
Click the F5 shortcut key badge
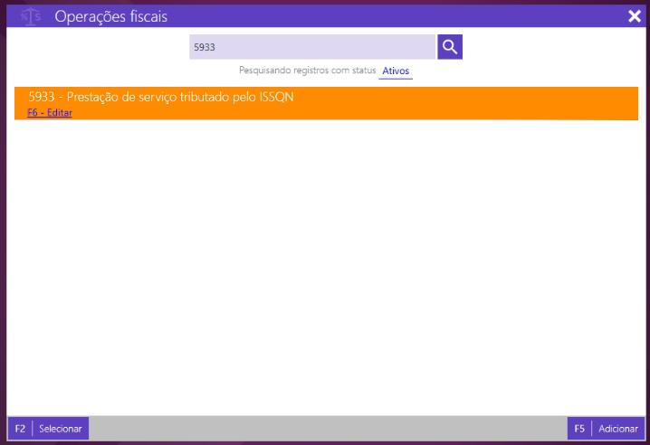pos(579,428)
